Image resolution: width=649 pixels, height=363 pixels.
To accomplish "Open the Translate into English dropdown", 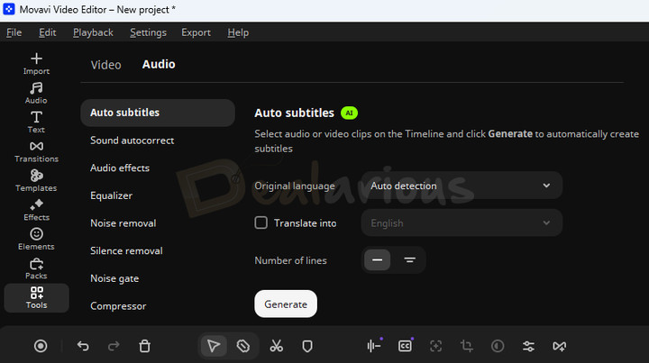I will point(462,222).
